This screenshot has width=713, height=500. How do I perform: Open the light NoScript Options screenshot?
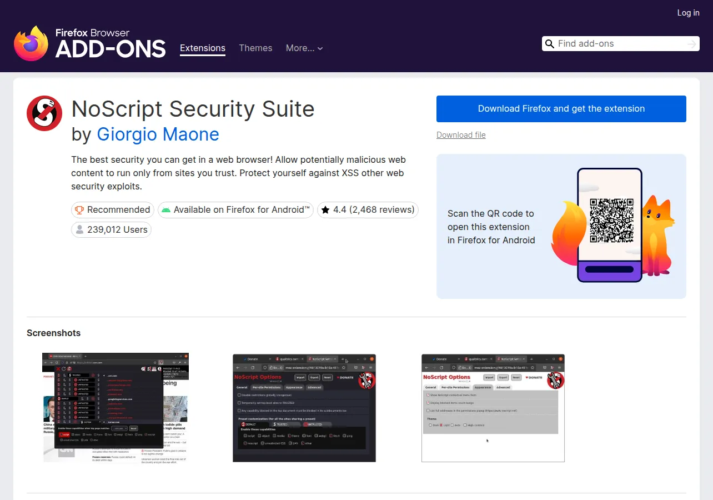493,408
